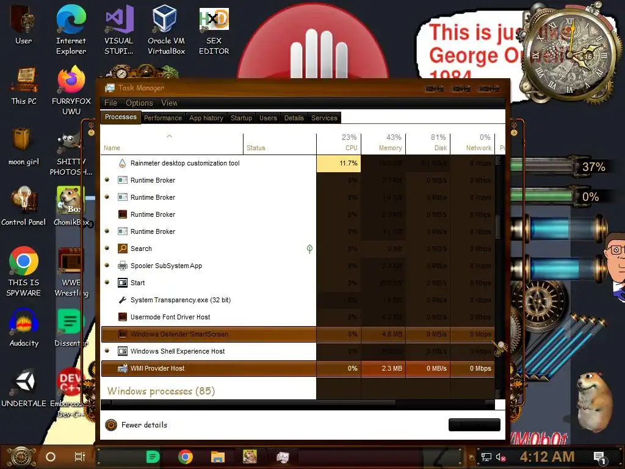Switch to the App history tab
The image size is (625, 469).
point(206,118)
